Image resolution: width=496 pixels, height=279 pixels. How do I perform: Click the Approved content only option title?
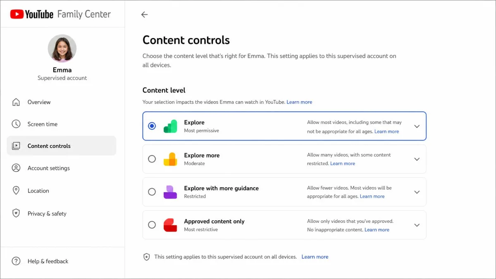(214, 222)
